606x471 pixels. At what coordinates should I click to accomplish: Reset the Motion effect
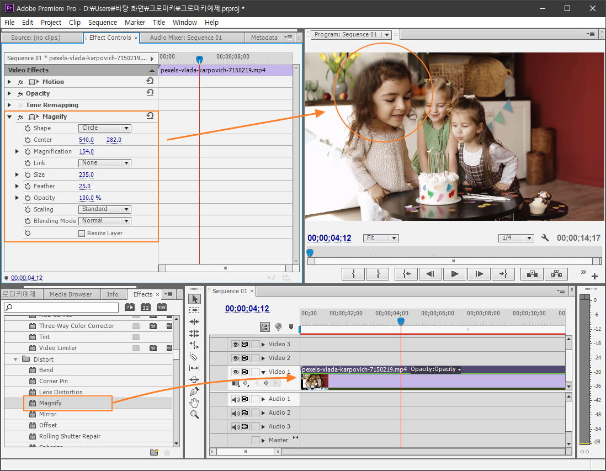pyautogui.click(x=150, y=81)
